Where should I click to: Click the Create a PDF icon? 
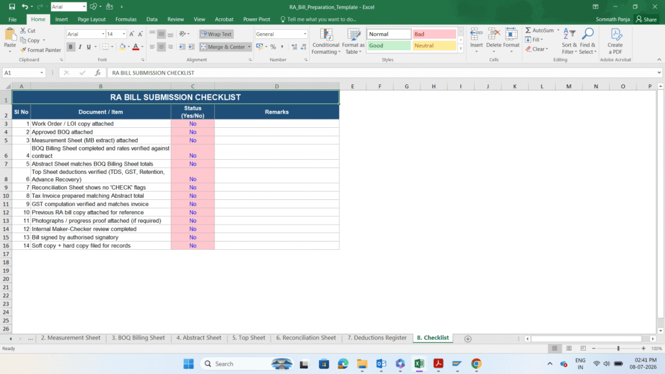click(x=616, y=34)
